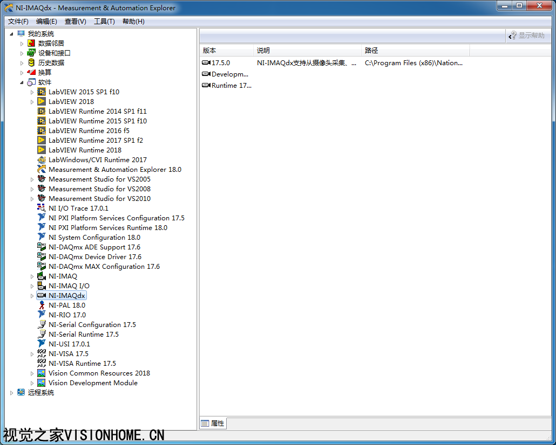Image resolution: width=556 pixels, height=445 pixels.
Task: Select the NI-Serial Runtime 17.5 item
Action: pyautogui.click(x=84, y=335)
